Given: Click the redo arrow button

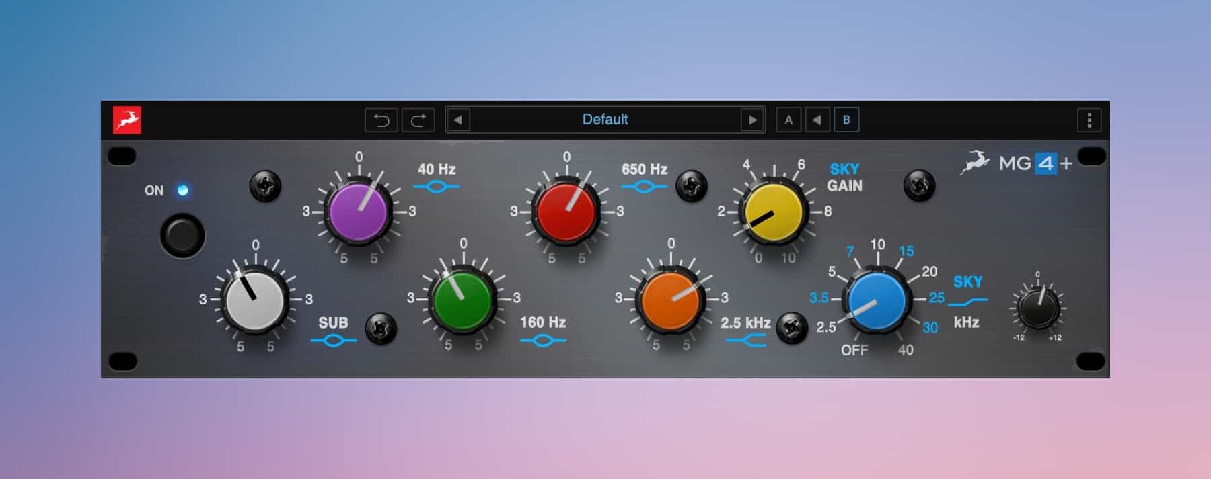Looking at the screenshot, I should click(x=418, y=120).
